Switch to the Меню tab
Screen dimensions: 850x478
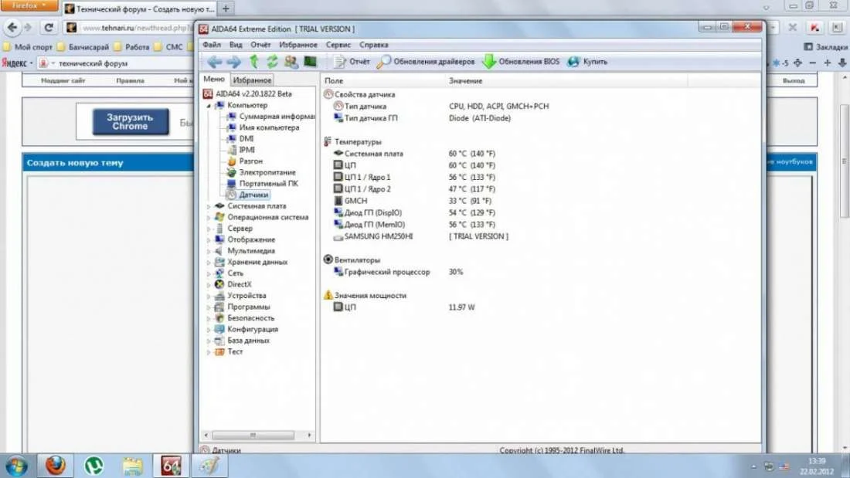(x=213, y=79)
